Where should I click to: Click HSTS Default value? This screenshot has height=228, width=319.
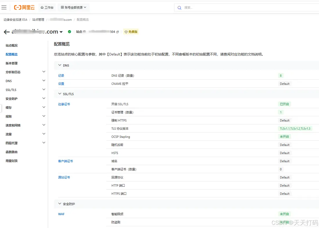pos(285,153)
